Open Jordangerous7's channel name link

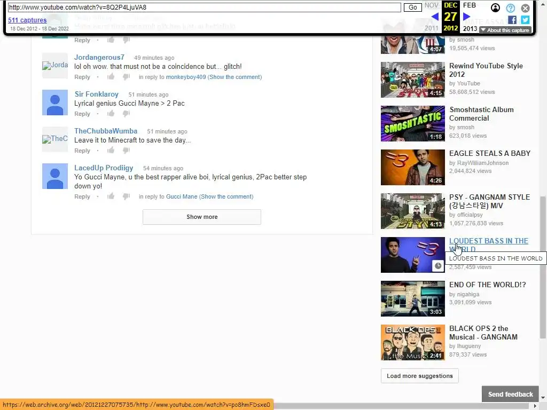pos(99,57)
